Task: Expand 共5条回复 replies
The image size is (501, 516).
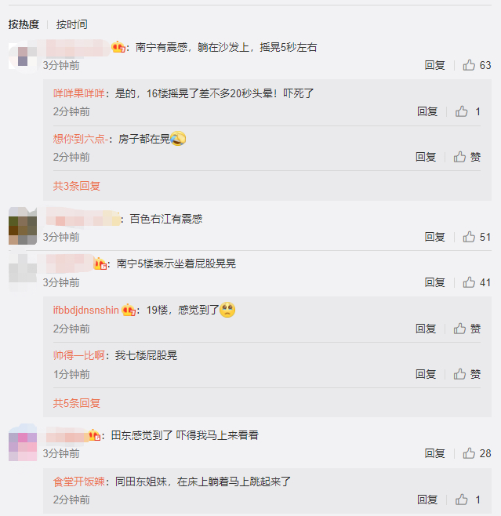Action: [77, 403]
